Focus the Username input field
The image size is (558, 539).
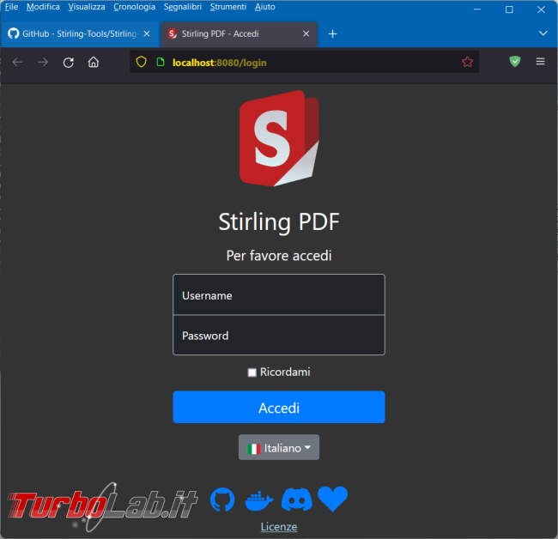click(x=279, y=294)
